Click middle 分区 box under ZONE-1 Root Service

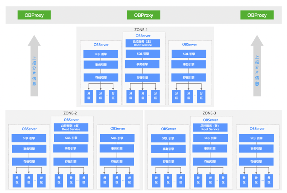(143, 96)
